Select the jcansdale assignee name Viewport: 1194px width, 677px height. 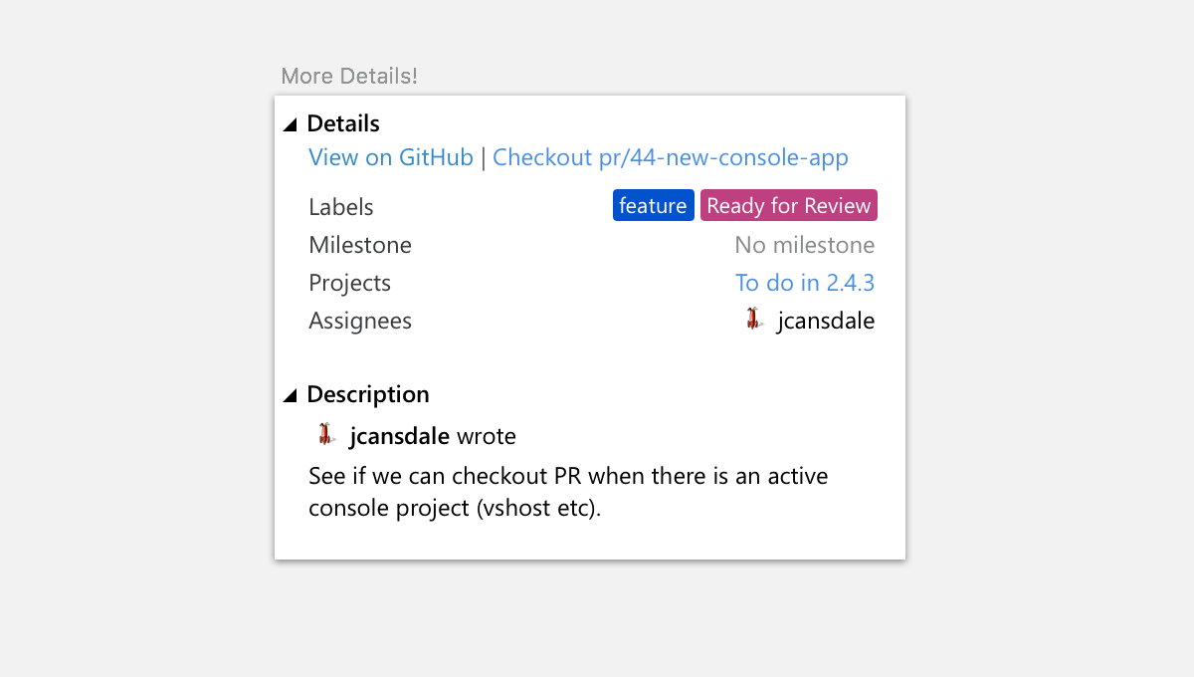point(825,320)
